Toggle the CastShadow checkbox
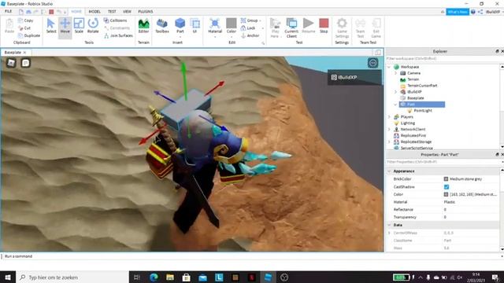This screenshot has width=504, height=283. click(x=447, y=187)
